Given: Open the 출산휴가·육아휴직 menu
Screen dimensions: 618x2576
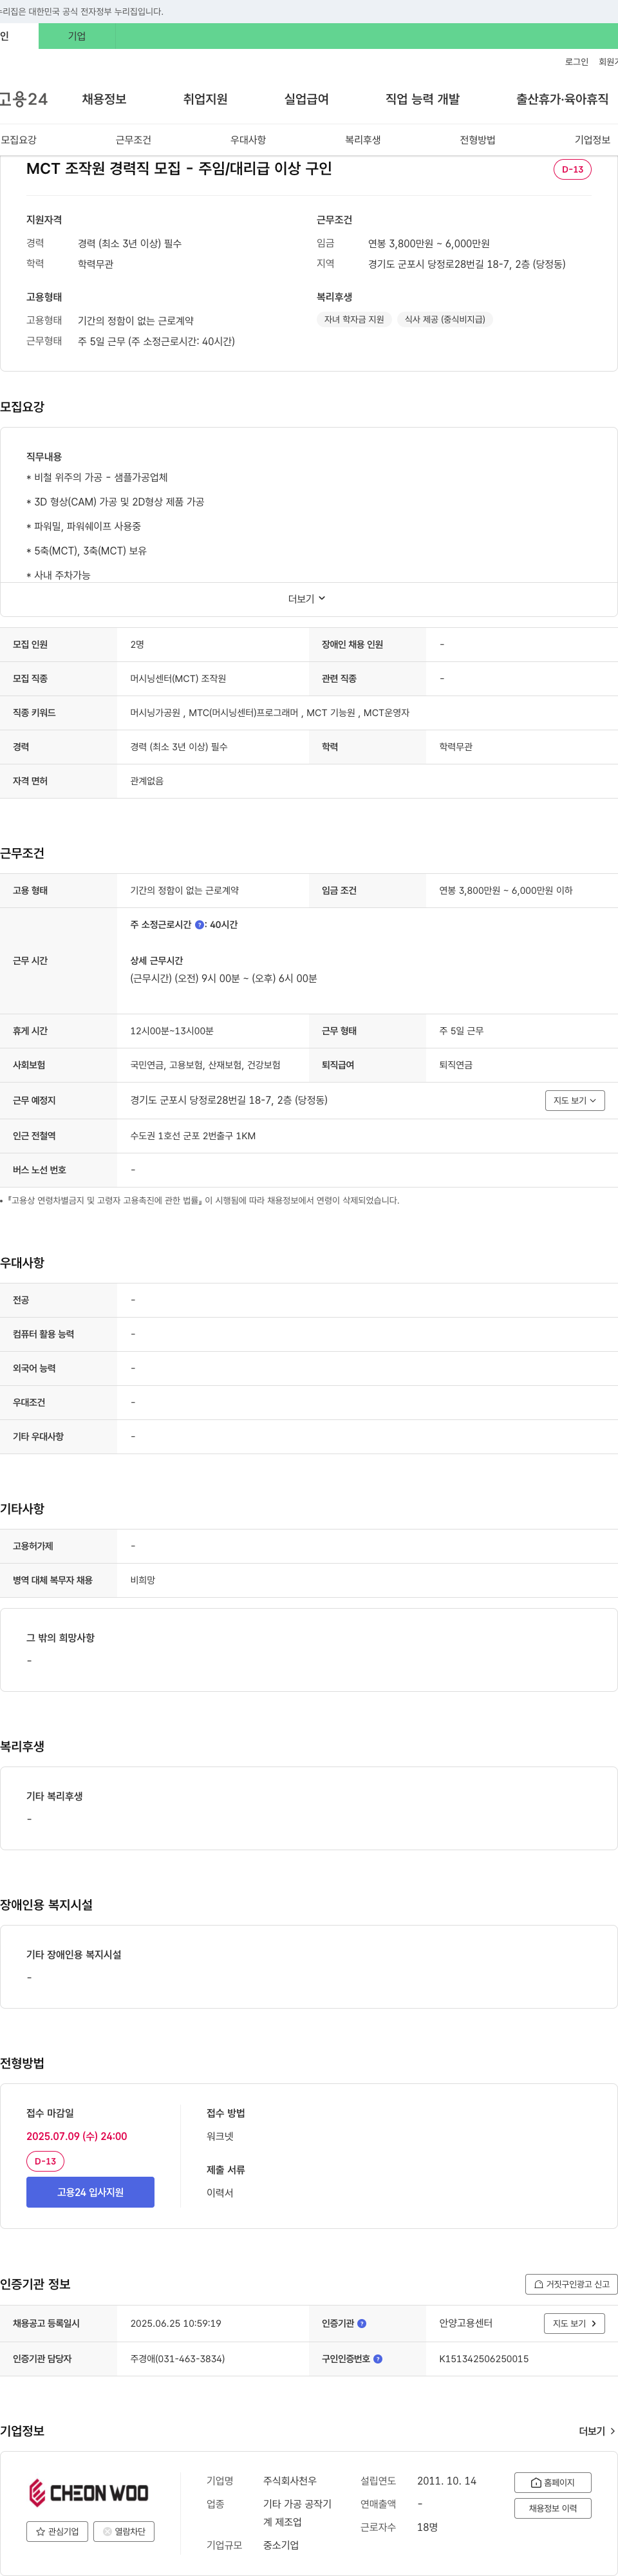Looking at the screenshot, I should [562, 99].
